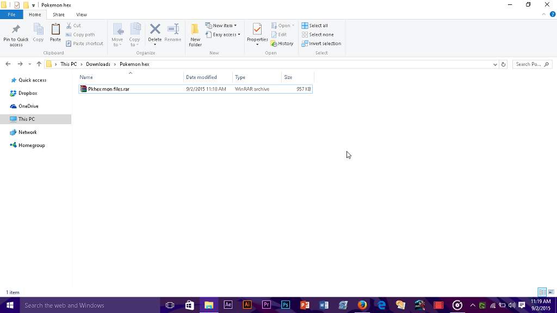This screenshot has height=313, width=557.
Task: Open Task View from the taskbar
Action: click(x=170, y=305)
